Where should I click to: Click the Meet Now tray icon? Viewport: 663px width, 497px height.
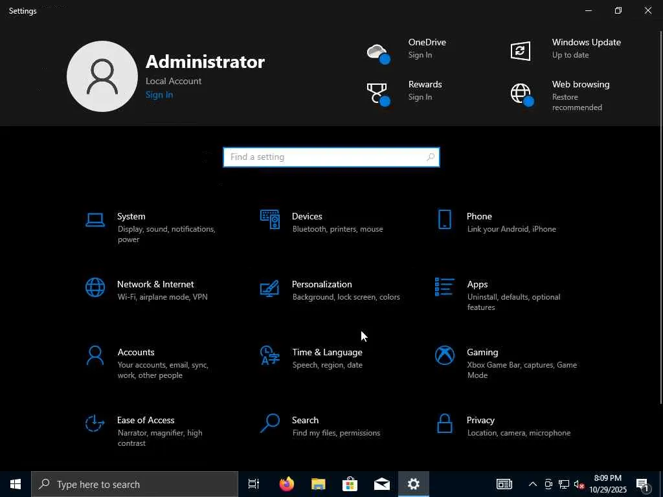548,484
